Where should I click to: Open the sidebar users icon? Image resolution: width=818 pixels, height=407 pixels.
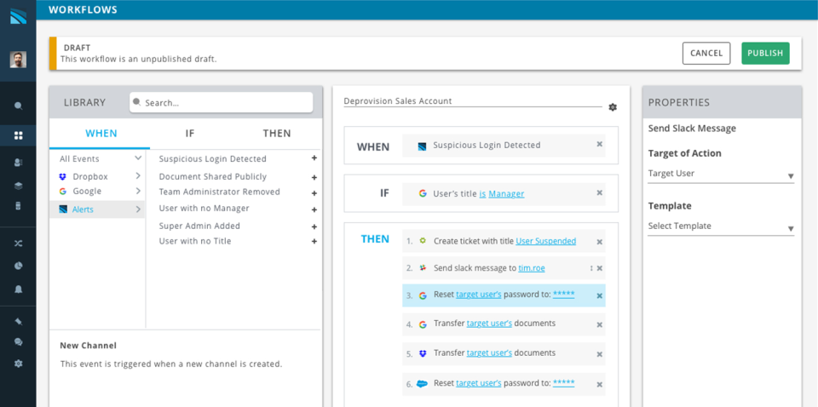18,163
